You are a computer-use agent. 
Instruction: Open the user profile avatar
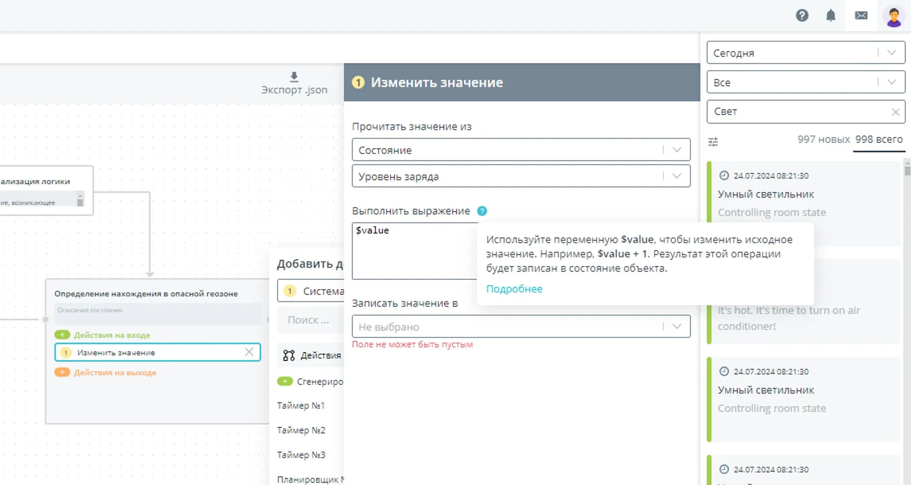tap(893, 16)
